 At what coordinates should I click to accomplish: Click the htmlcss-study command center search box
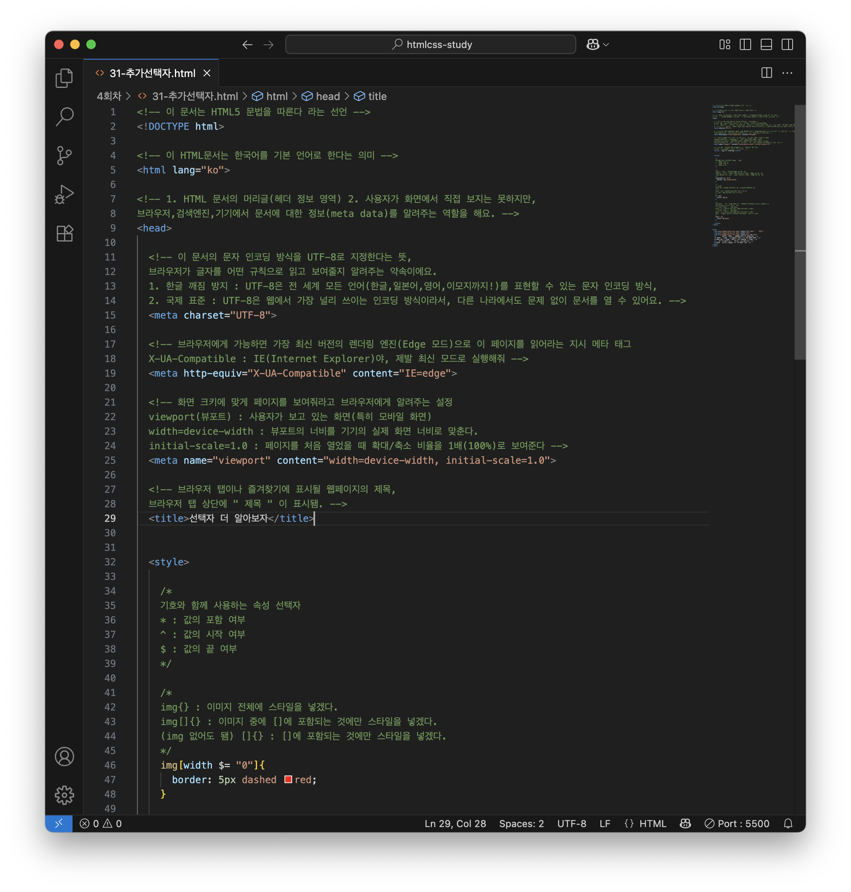(430, 44)
